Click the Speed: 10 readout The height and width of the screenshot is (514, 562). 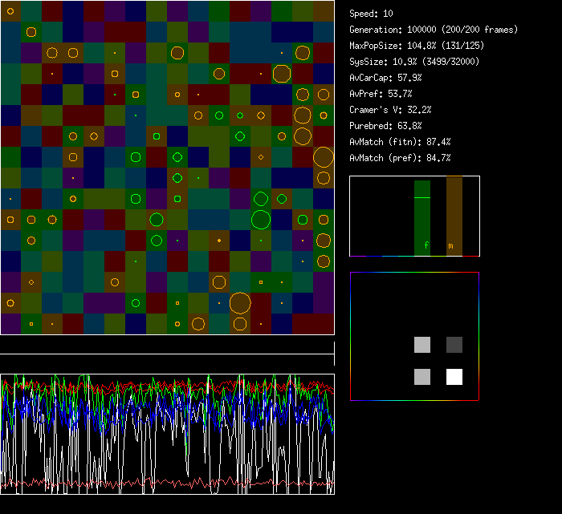coord(371,14)
